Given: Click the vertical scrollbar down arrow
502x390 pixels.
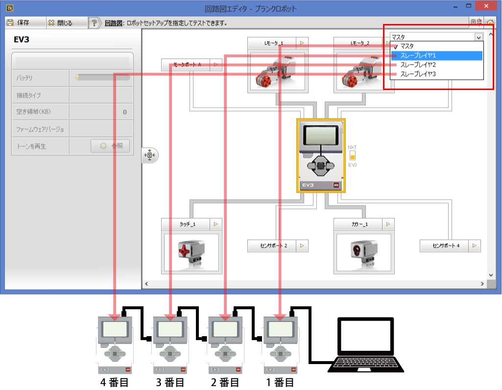Looking at the screenshot, I should [491, 275].
